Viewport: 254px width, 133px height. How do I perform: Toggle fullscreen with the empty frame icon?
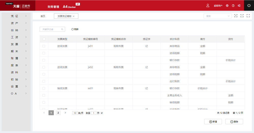tap(248, 16)
